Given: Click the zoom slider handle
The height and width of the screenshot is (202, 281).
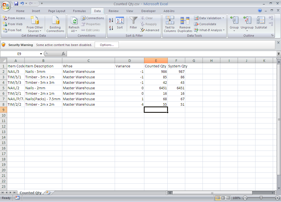Looking at the screenshot, I should [261, 198].
